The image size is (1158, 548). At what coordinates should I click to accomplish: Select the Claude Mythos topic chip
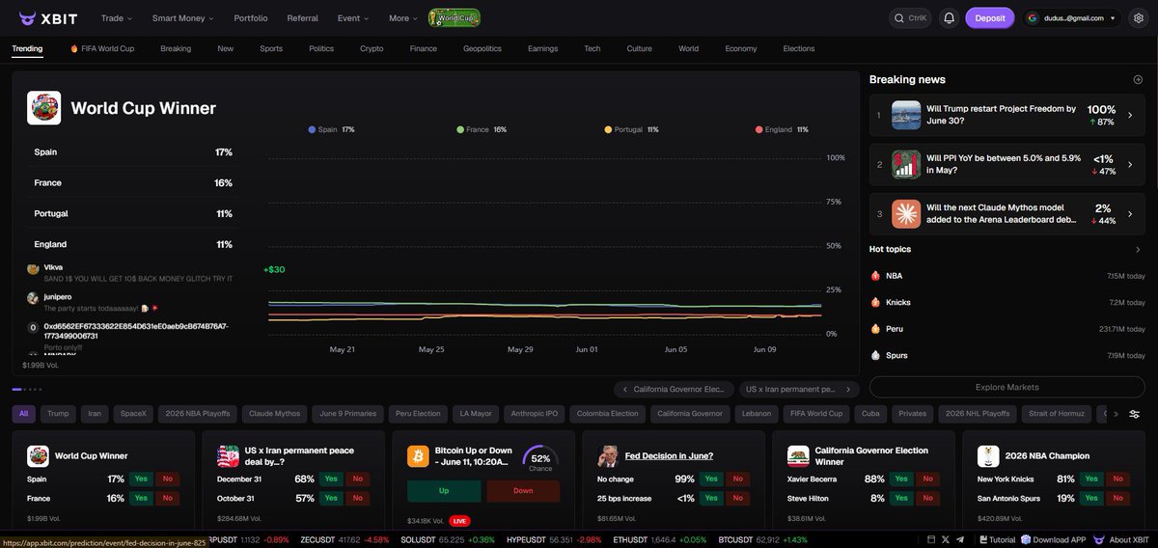click(274, 414)
